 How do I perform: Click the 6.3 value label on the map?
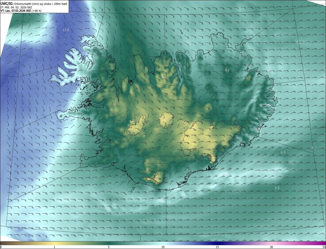[x=314, y=148]
